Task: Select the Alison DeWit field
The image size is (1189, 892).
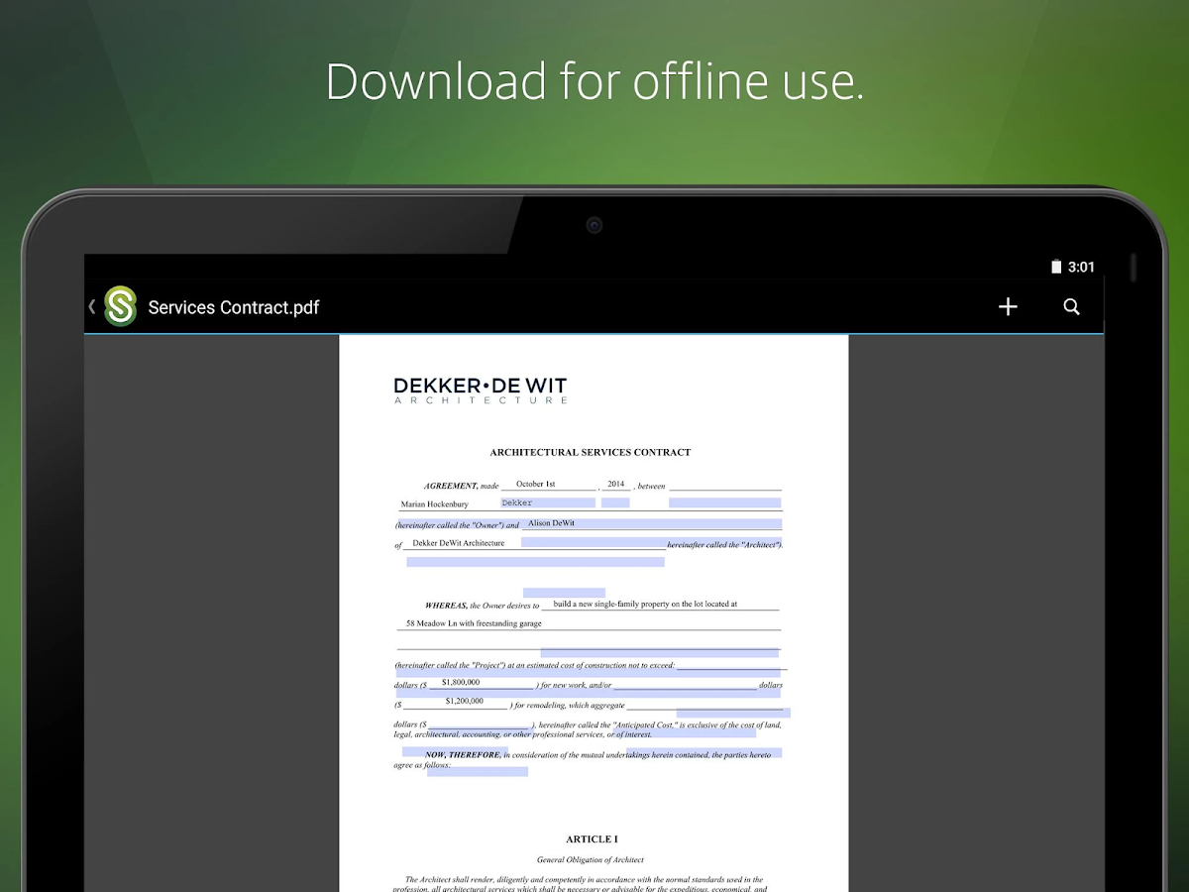Action: pos(651,523)
